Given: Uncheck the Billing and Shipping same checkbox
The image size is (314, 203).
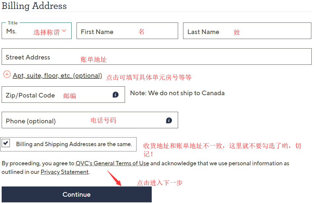Looking at the screenshot, I should (x=6, y=143).
